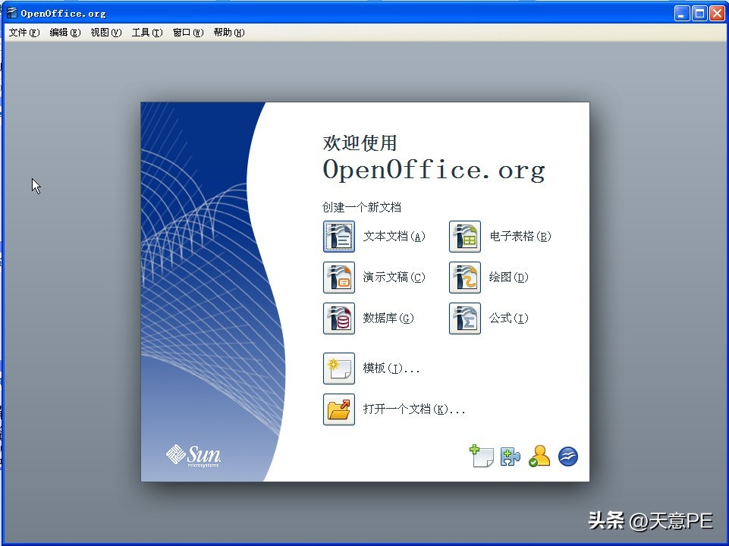The image size is (729, 546).
Task: Click the extensions puzzle piece icon
Action: click(x=510, y=457)
